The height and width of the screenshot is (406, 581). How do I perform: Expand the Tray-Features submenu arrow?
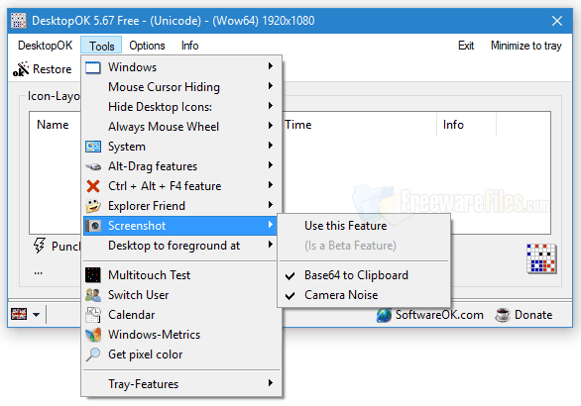click(271, 382)
